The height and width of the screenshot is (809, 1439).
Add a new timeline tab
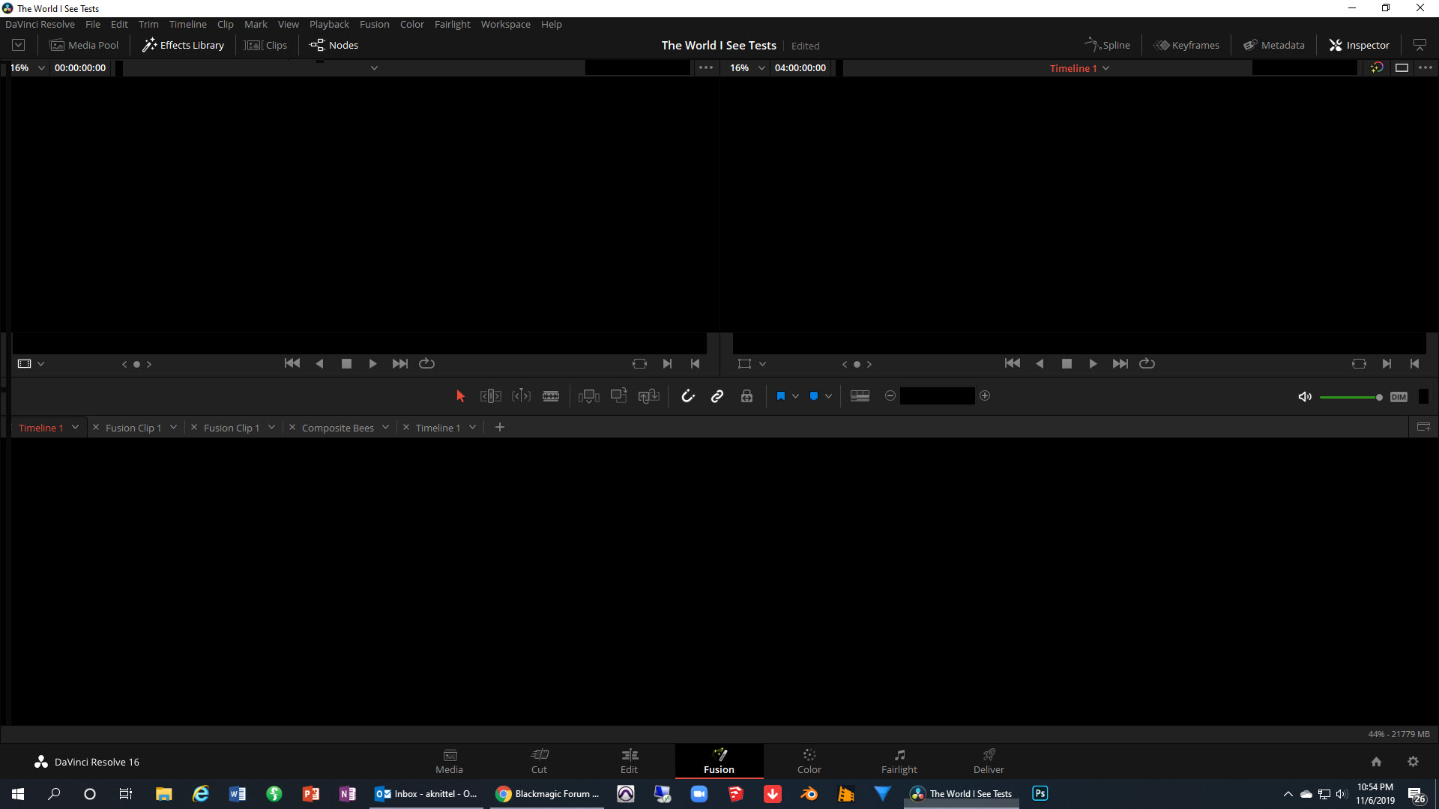coord(500,427)
